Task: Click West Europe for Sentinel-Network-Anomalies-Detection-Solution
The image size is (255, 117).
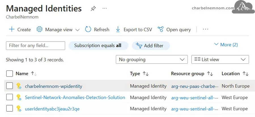Action: point(235,98)
